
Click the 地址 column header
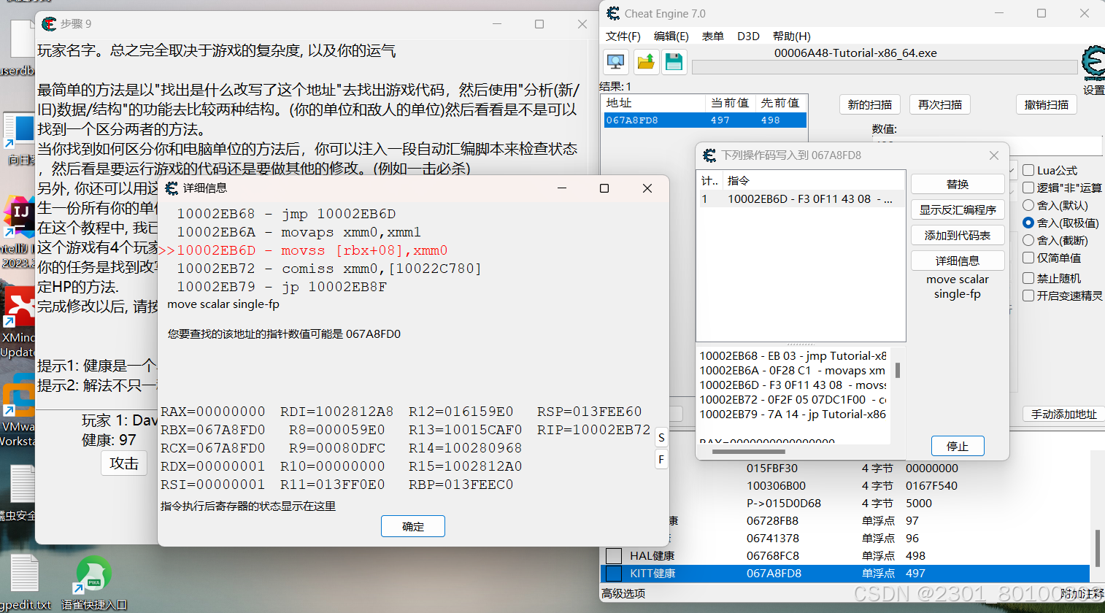[x=655, y=103]
